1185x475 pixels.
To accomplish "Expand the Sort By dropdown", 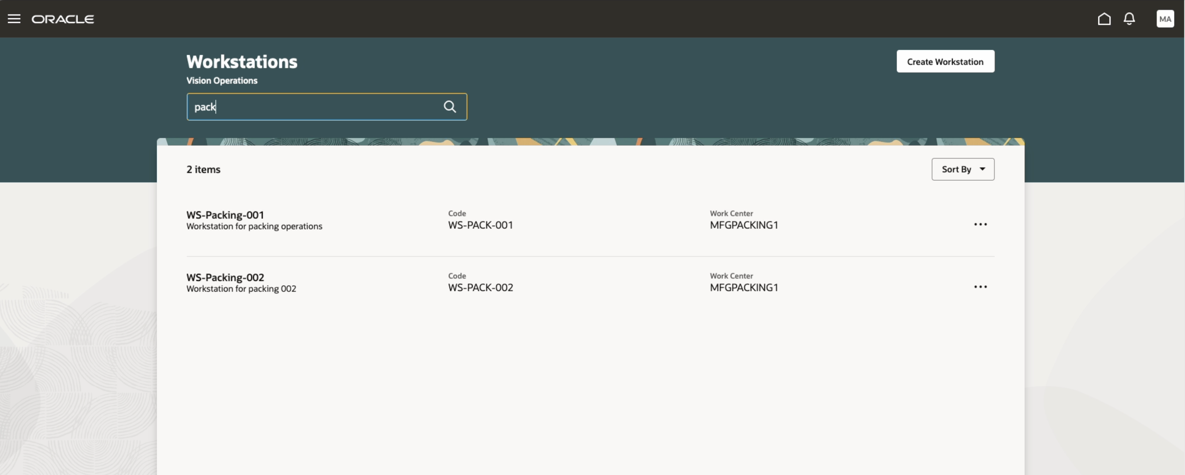I will (963, 169).
